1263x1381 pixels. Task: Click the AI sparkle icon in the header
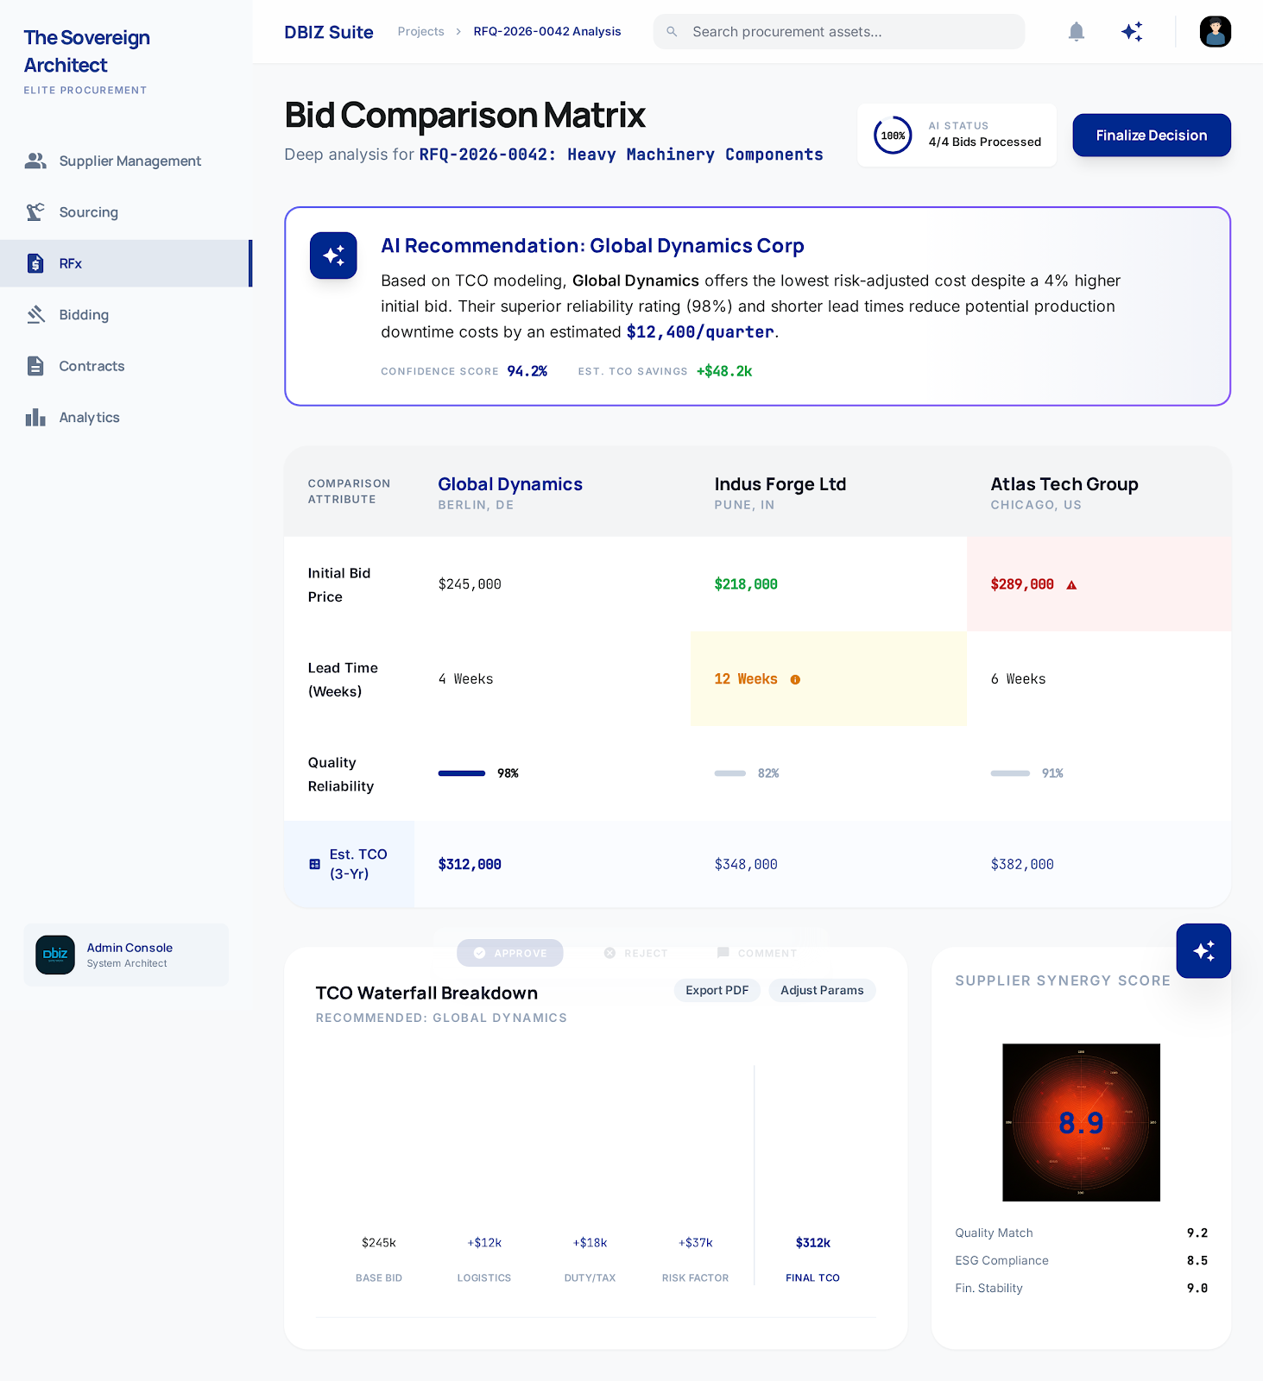(x=1132, y=32)
